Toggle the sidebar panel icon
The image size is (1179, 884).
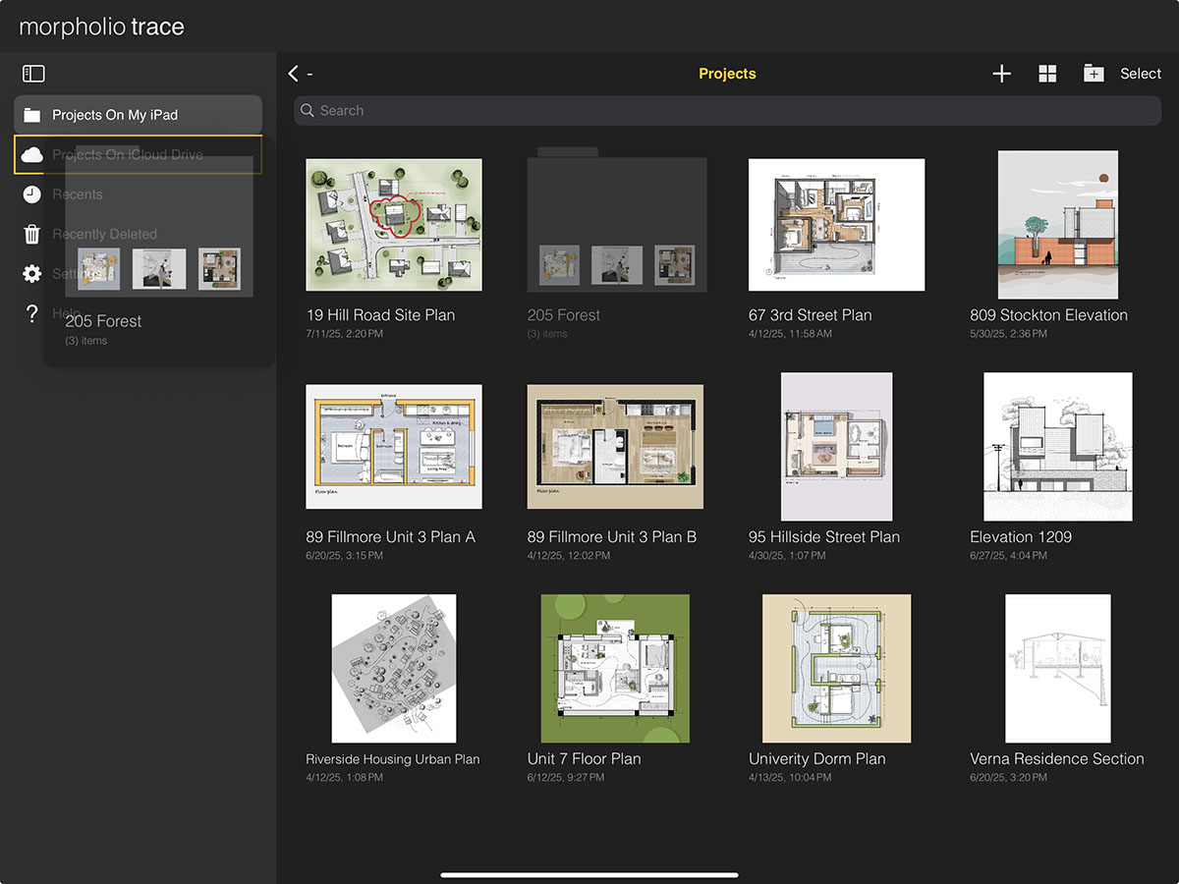point(33,74)
